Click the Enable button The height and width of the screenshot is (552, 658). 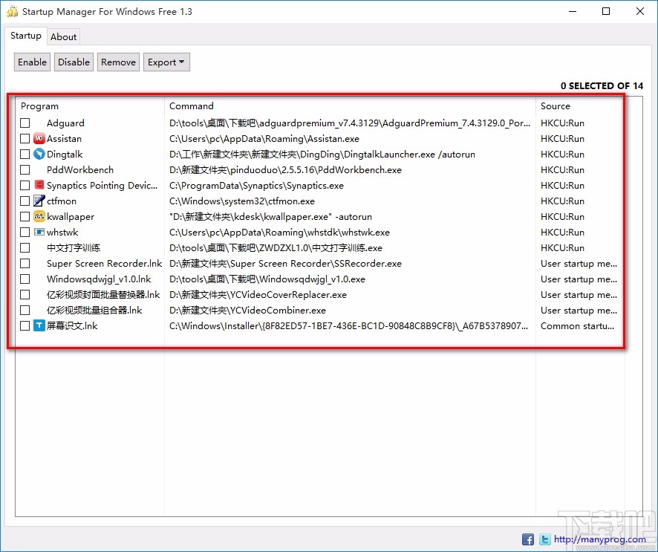coord(32,62)
